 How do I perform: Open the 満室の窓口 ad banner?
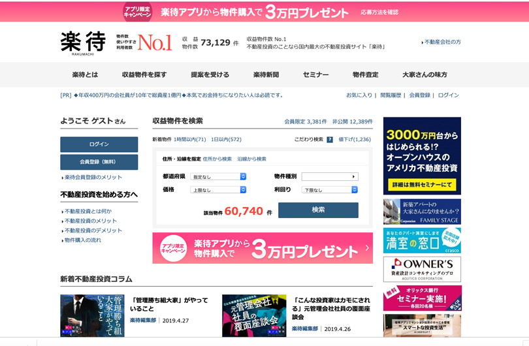pos(422,240)
